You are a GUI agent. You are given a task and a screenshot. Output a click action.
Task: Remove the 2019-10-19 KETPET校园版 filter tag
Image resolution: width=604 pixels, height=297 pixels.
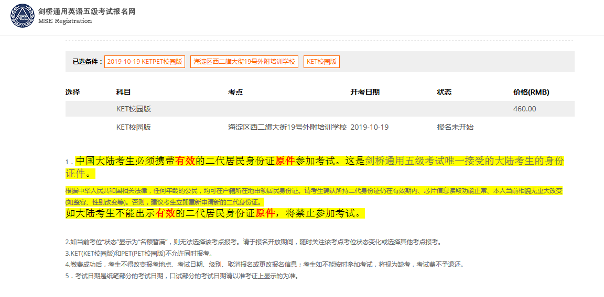(x=145, y=62)
